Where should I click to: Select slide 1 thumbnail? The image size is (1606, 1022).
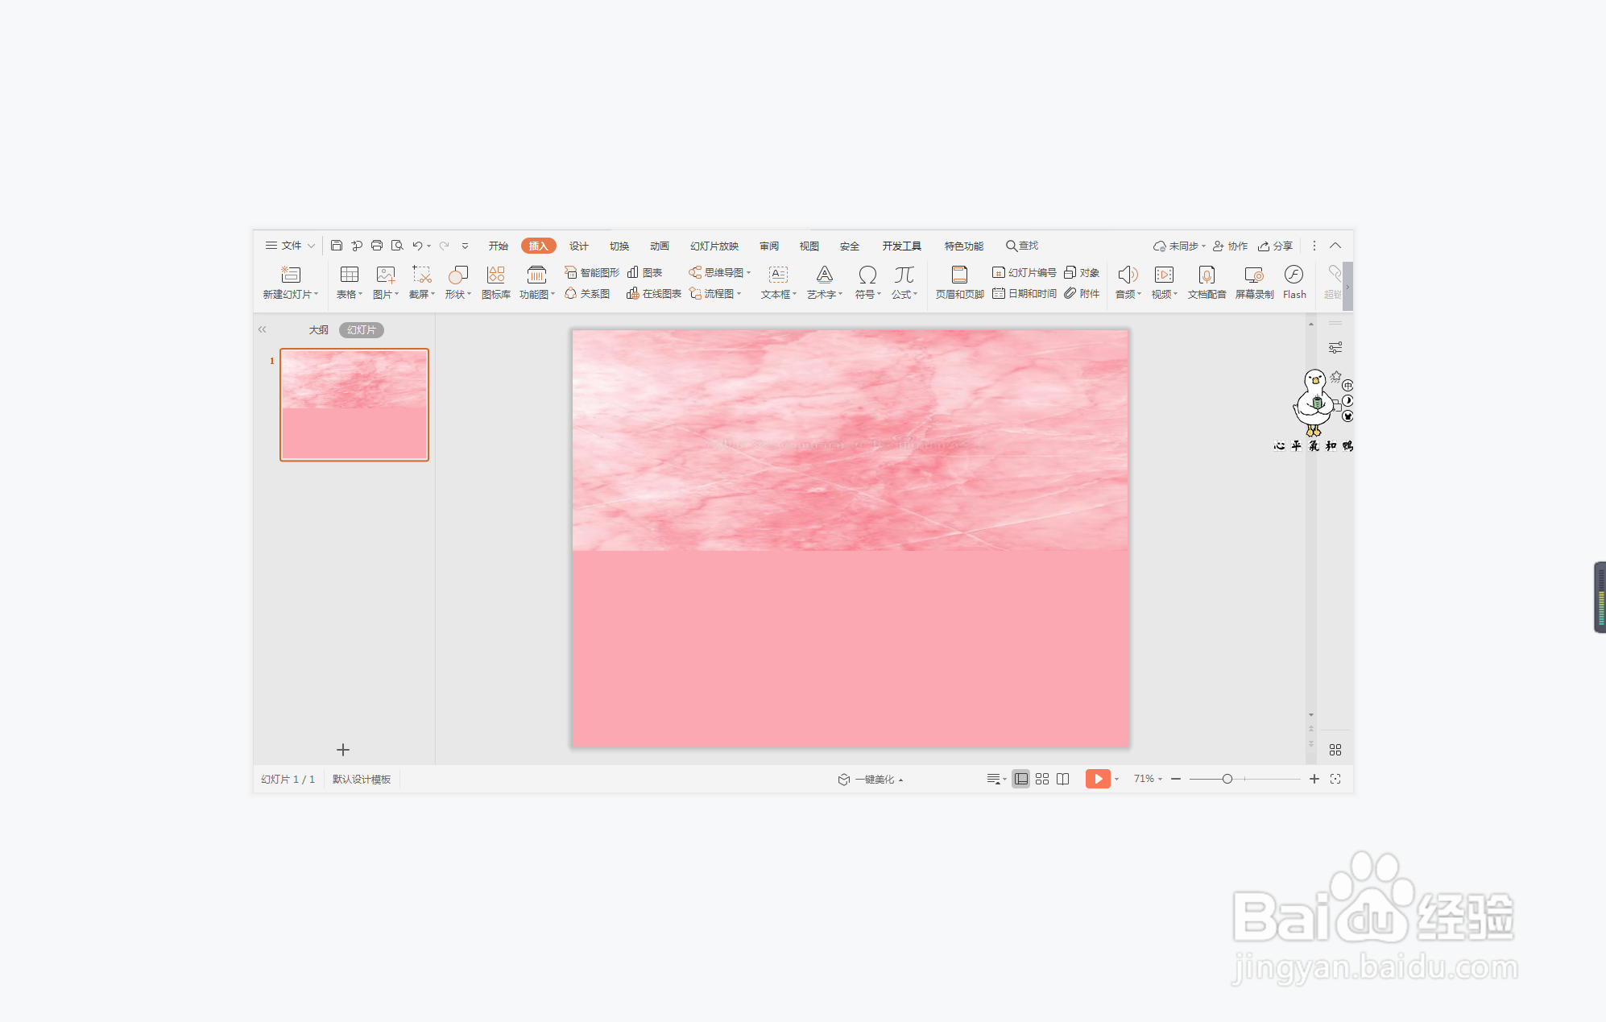pos(354,404)
